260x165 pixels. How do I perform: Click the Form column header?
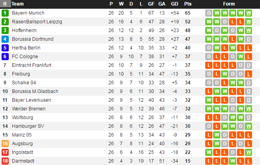[x=229, y=4]
